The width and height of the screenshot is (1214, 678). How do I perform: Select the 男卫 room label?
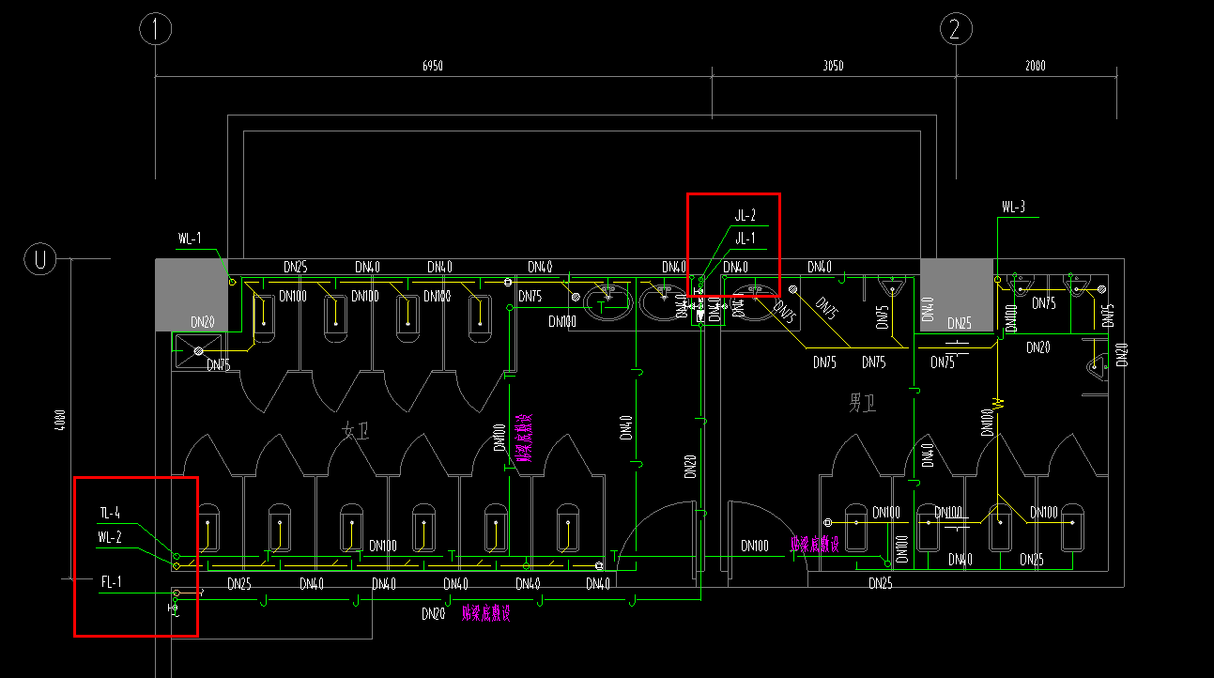click(x=862, y=404)
